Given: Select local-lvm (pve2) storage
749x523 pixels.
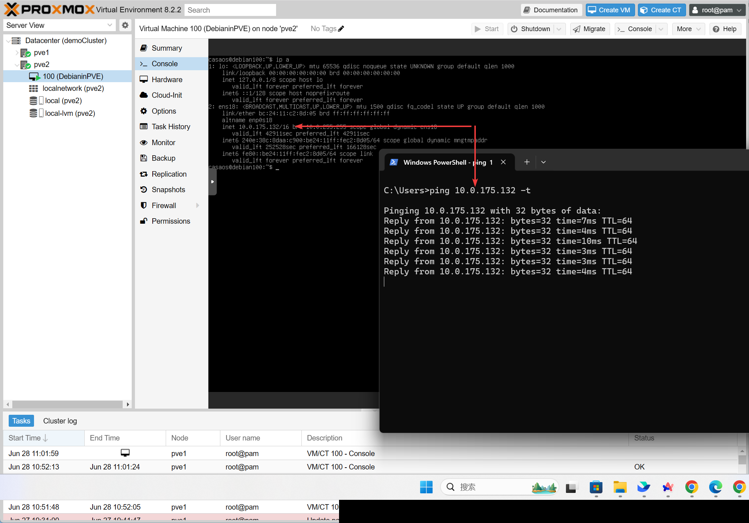Looking at the screenshot, I should click(x=68, y=113).
